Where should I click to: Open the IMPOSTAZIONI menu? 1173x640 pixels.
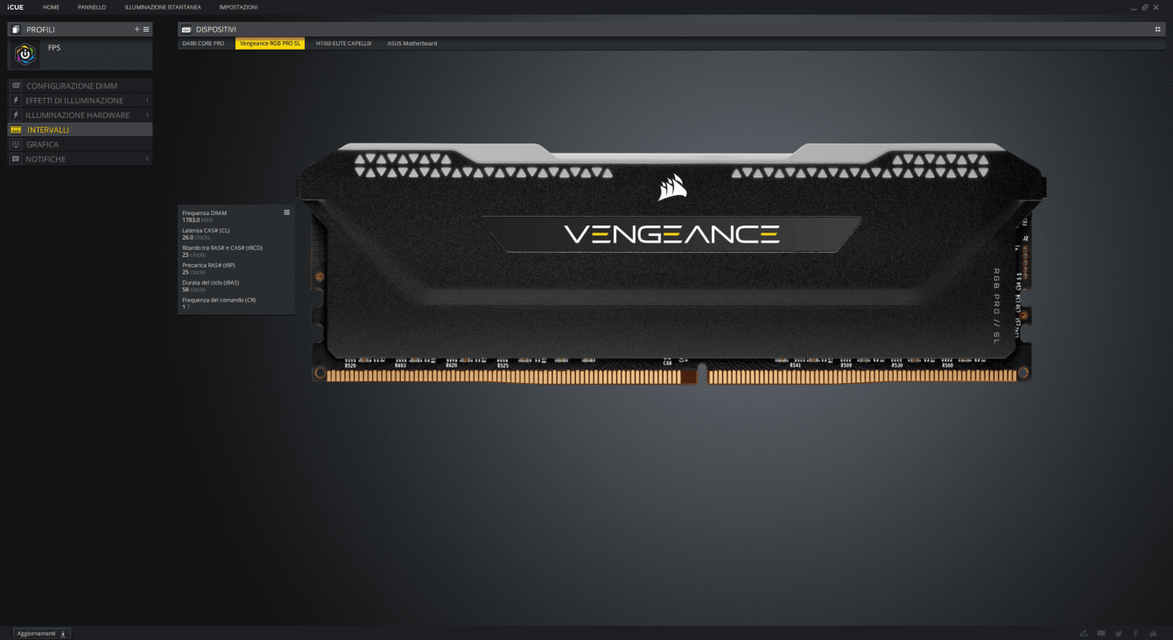coord(238,7)
